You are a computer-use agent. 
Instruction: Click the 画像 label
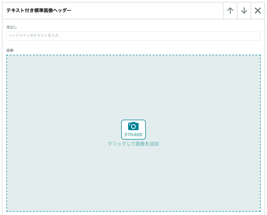point(10,50)
